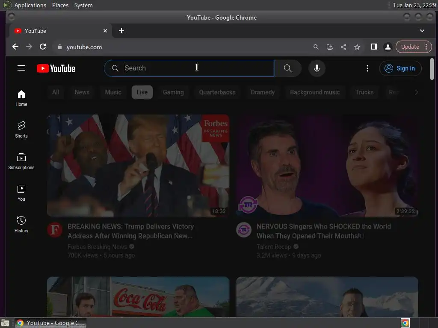Open Forbes Breaking News channel name
438x328 pixels.
(x=97, y=247)
